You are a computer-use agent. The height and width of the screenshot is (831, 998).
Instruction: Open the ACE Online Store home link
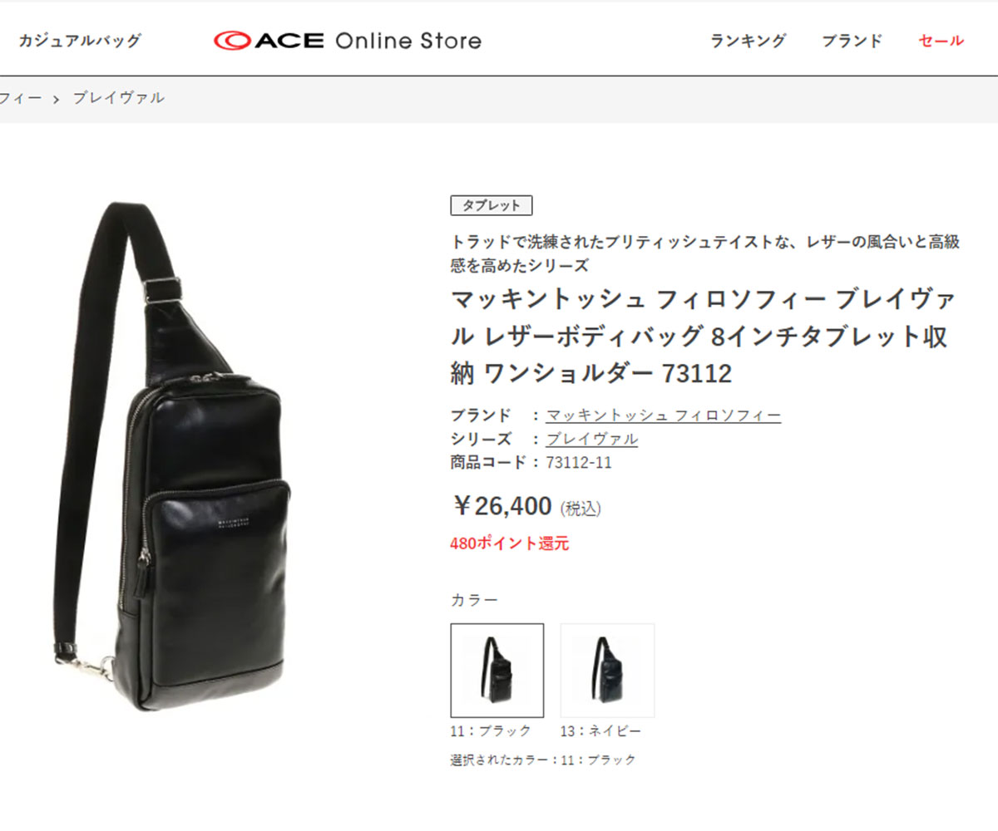(348, 40)
